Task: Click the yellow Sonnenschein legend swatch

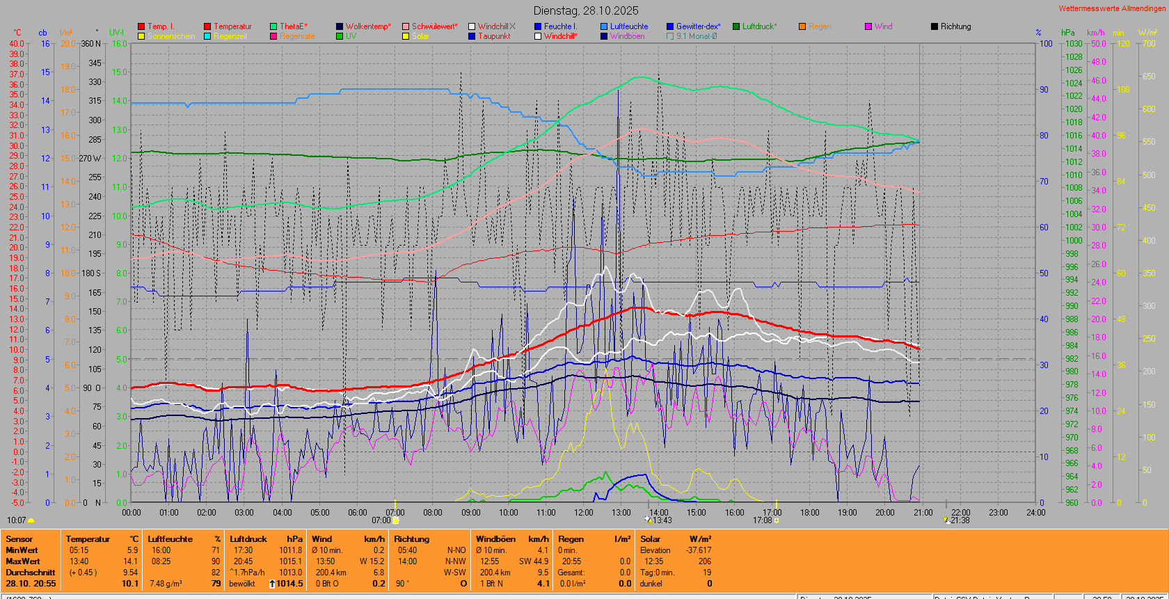Action: pos(141,36)
